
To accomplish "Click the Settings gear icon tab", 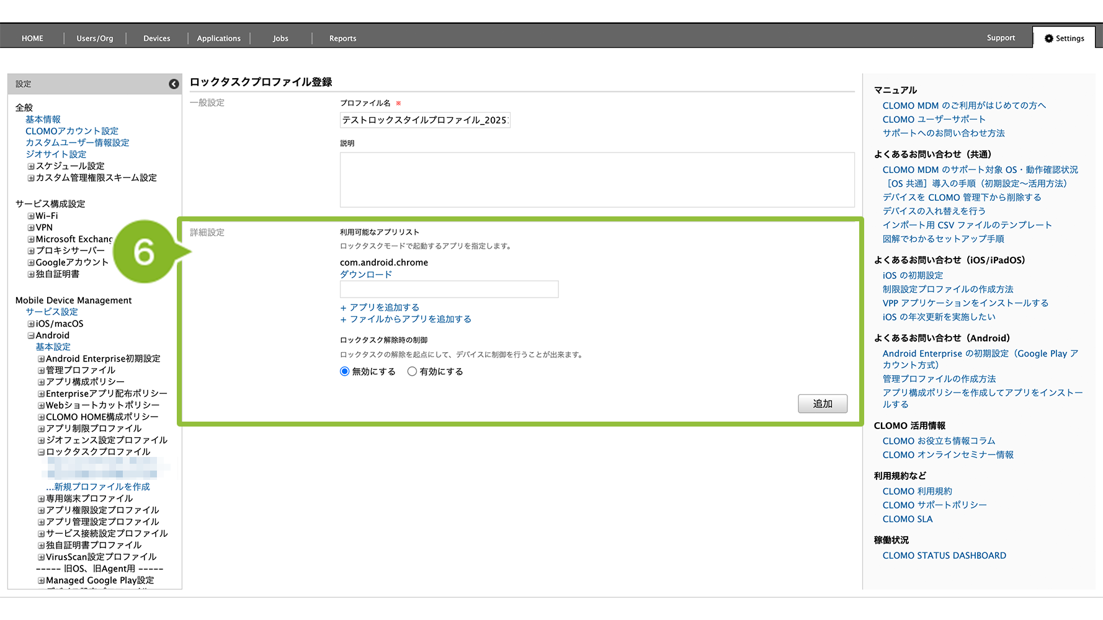I will (1064, 38).
